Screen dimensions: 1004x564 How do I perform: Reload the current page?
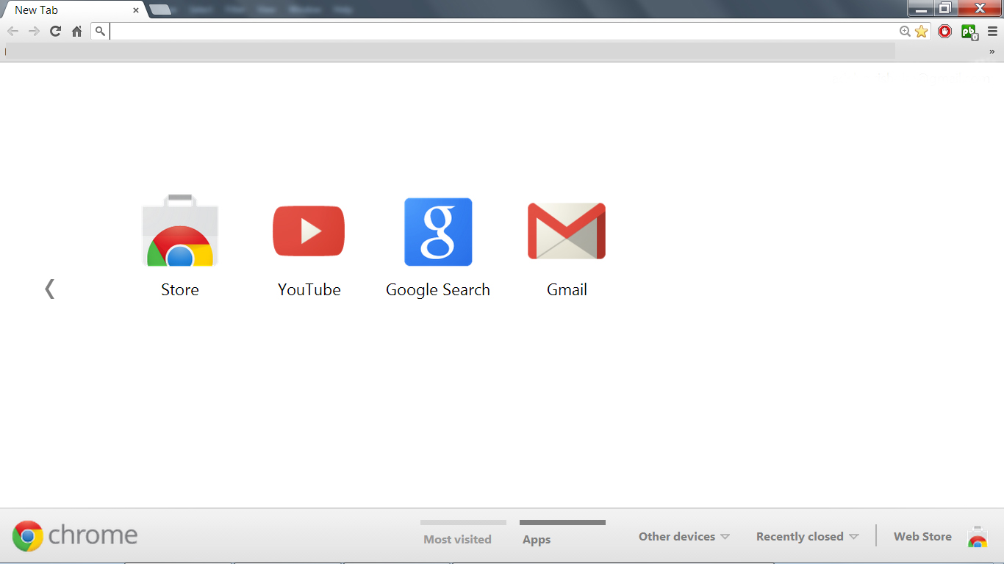click(55, 31)
